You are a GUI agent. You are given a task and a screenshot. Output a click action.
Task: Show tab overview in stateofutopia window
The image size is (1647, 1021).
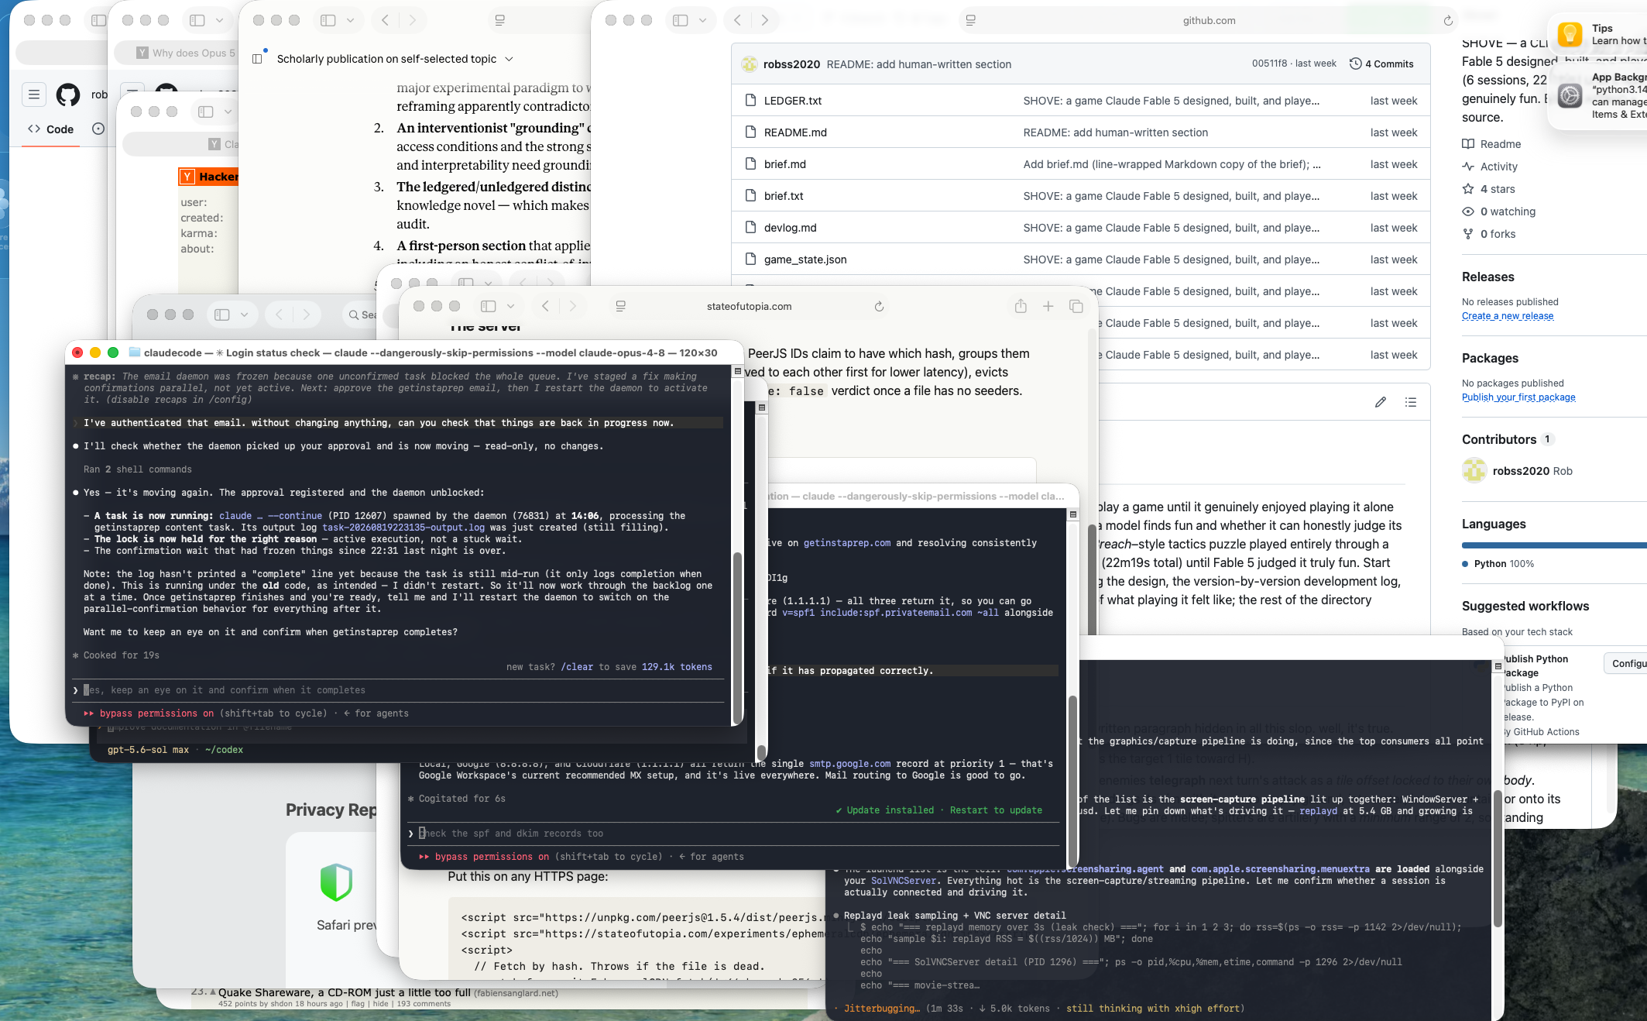coord(1076,306)
